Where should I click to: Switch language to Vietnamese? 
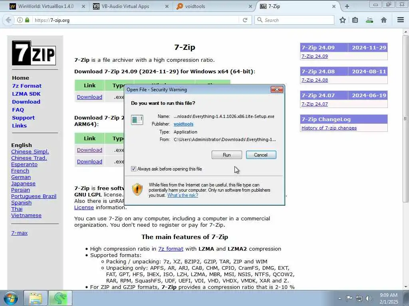(26, 216)
